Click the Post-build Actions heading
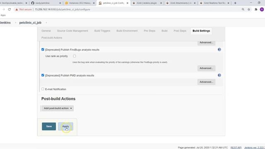 pos(58,99)
